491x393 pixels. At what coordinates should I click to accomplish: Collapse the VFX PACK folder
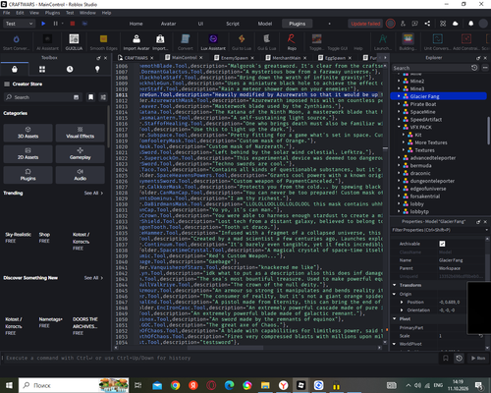point(399,127)
